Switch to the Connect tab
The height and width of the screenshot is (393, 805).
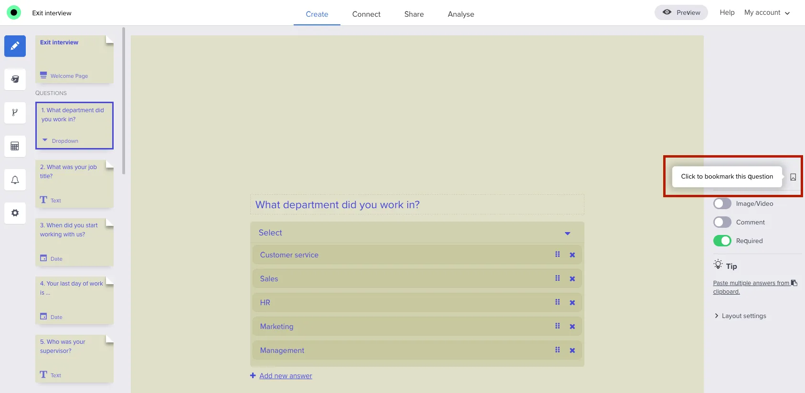366,14
